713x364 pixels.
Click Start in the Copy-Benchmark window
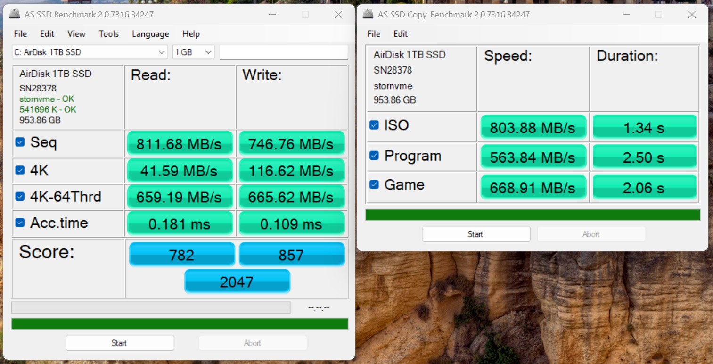tap(476, 234)
